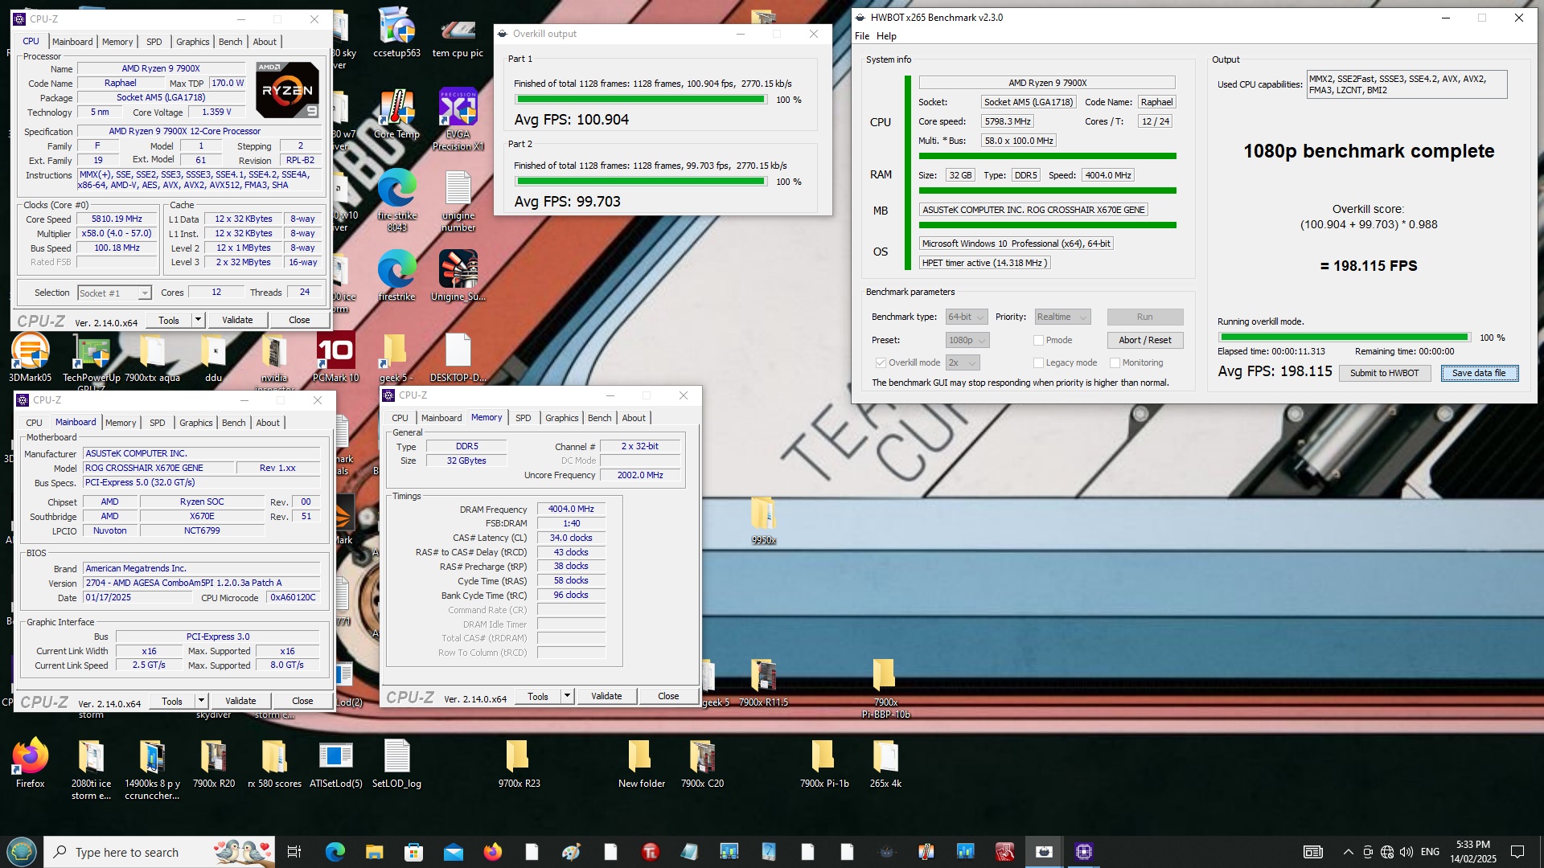Switch to Graphics tab in CPU-Z Mainboard window
1544x868 pixels.
[195, 423]
